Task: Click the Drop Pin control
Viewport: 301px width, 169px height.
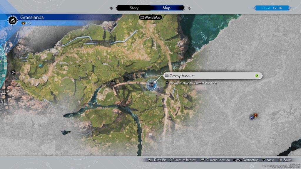Action: (x=157, y=160)
